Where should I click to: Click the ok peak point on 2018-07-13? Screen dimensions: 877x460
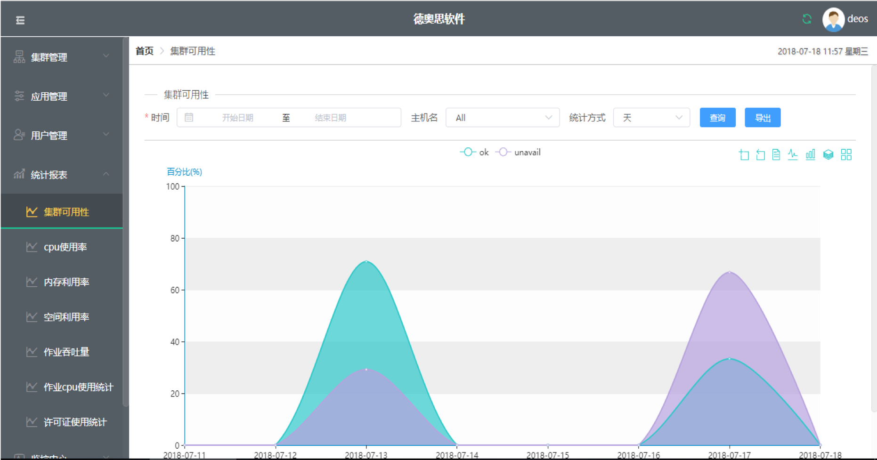pyautogui.click(x=366, y=261)
